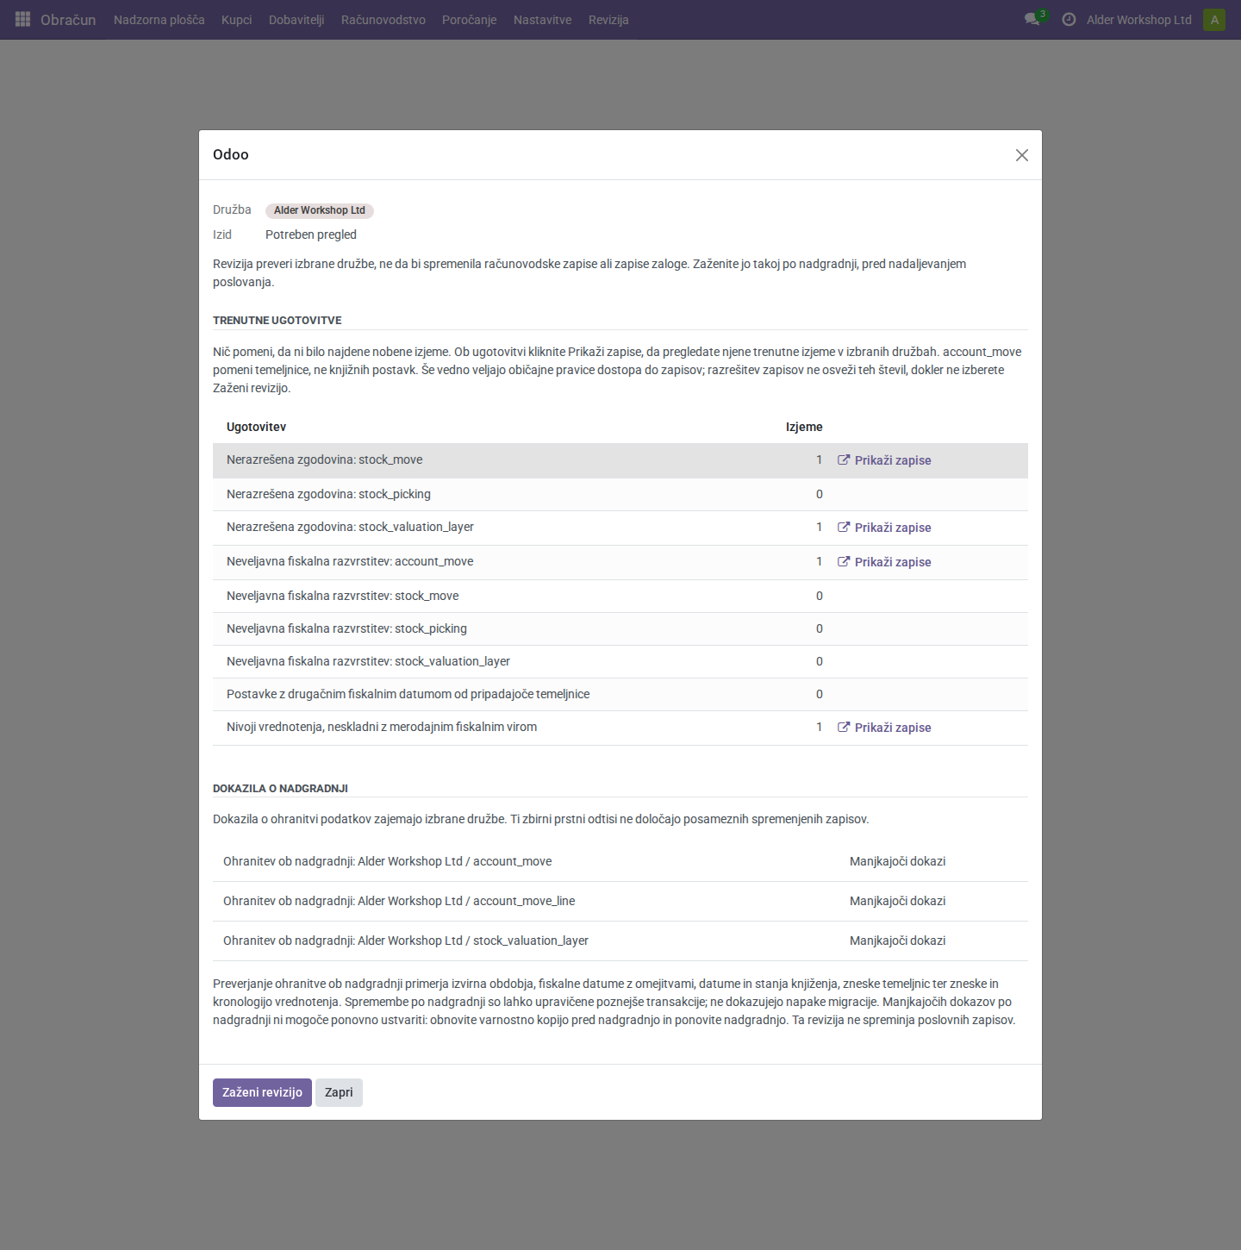
Task: Click external-link icon in Nivoji vrednotenja row
Action: (844, 728)
